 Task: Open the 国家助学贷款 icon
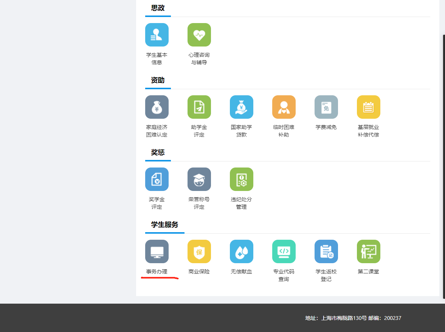pyautogui.click(x=242, y=107)
